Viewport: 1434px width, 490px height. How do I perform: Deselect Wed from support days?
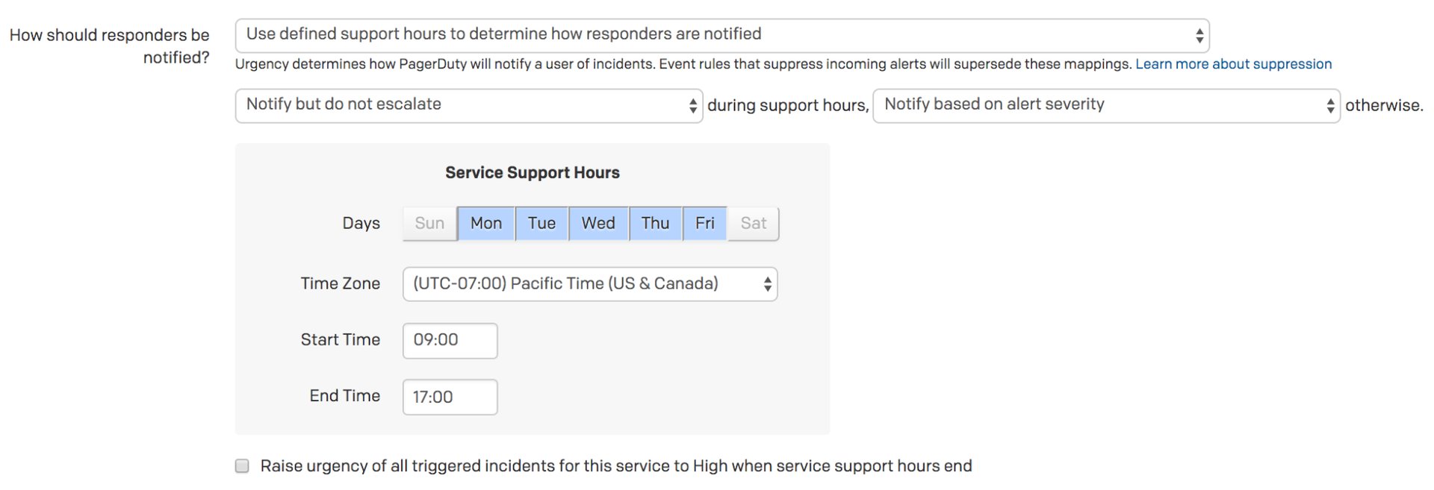click(598, 224)
